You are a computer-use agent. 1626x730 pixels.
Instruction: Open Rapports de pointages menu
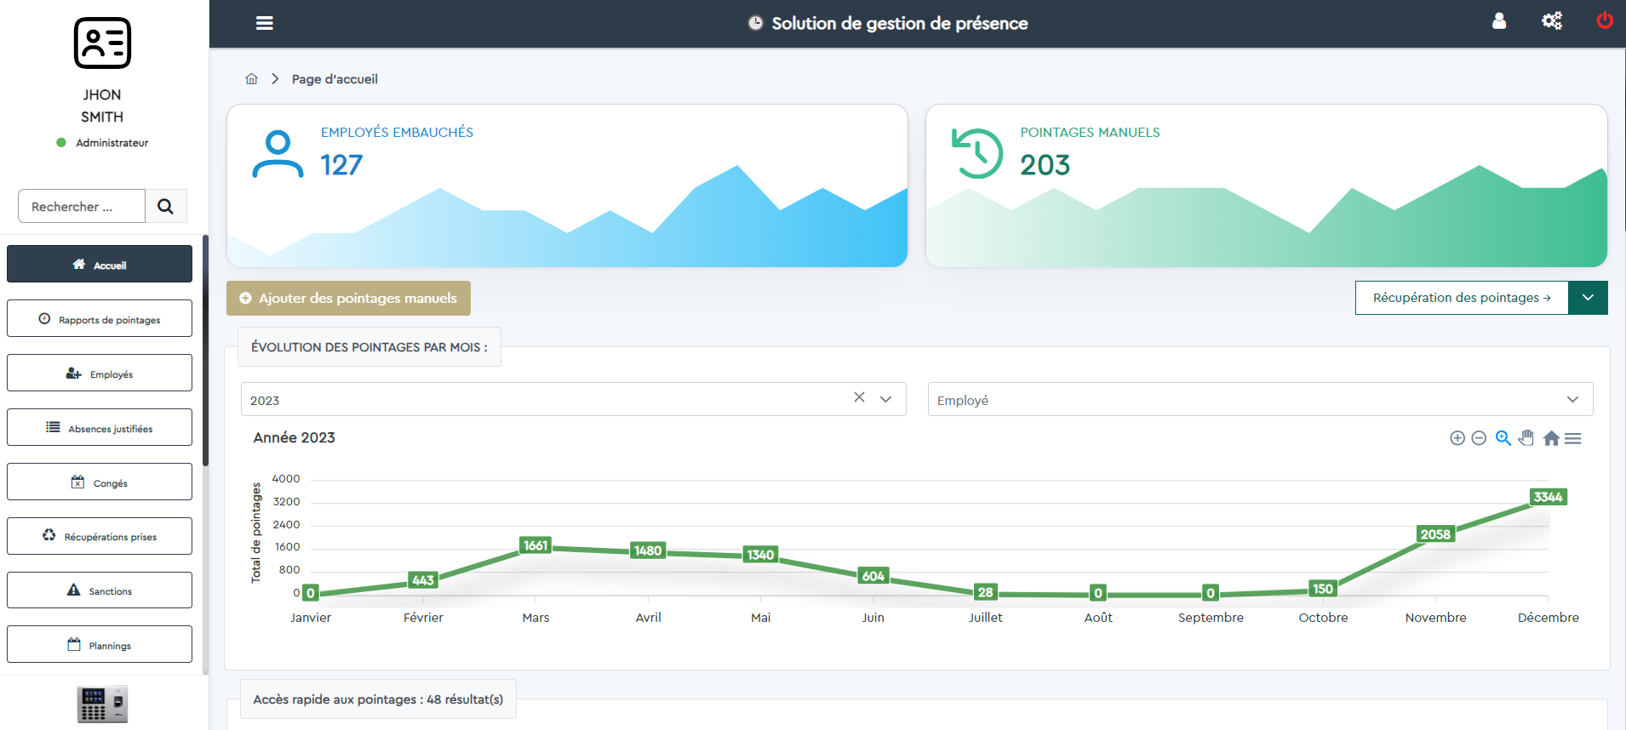click(x=100, y=319)
